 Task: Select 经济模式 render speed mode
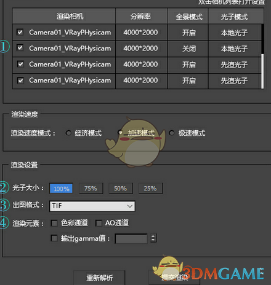(68, 133)
